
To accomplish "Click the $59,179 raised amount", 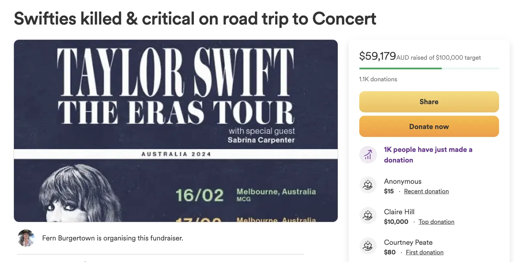I will (x=378, y=56).
